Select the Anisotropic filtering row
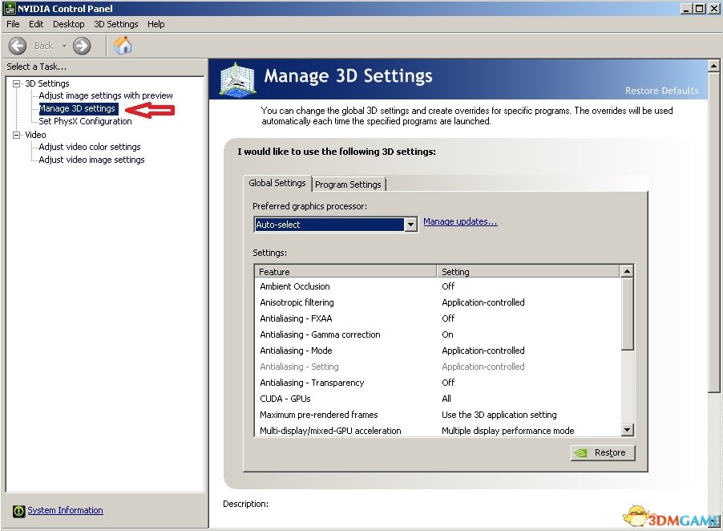The height and width of the screenshot is (531, 723). [438, 302]
